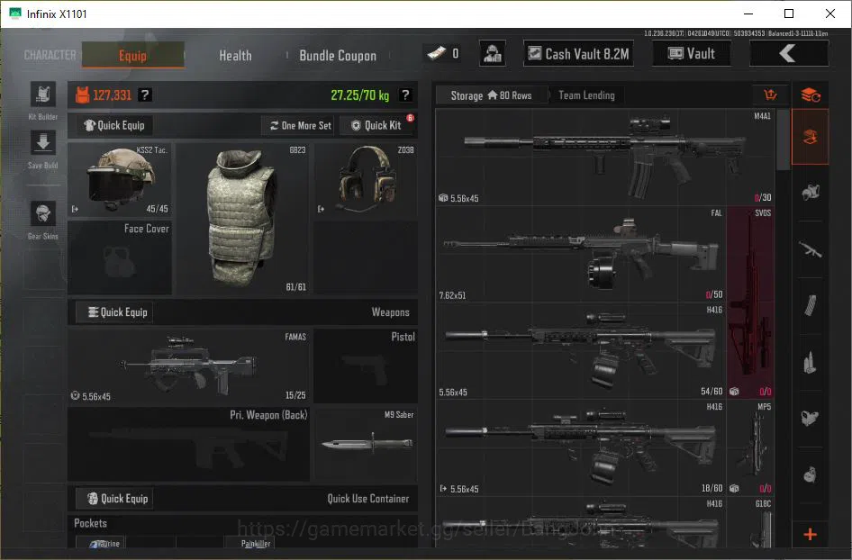
Task: Select the ammunition bullets category icon
Action: [x=811, y=362]
